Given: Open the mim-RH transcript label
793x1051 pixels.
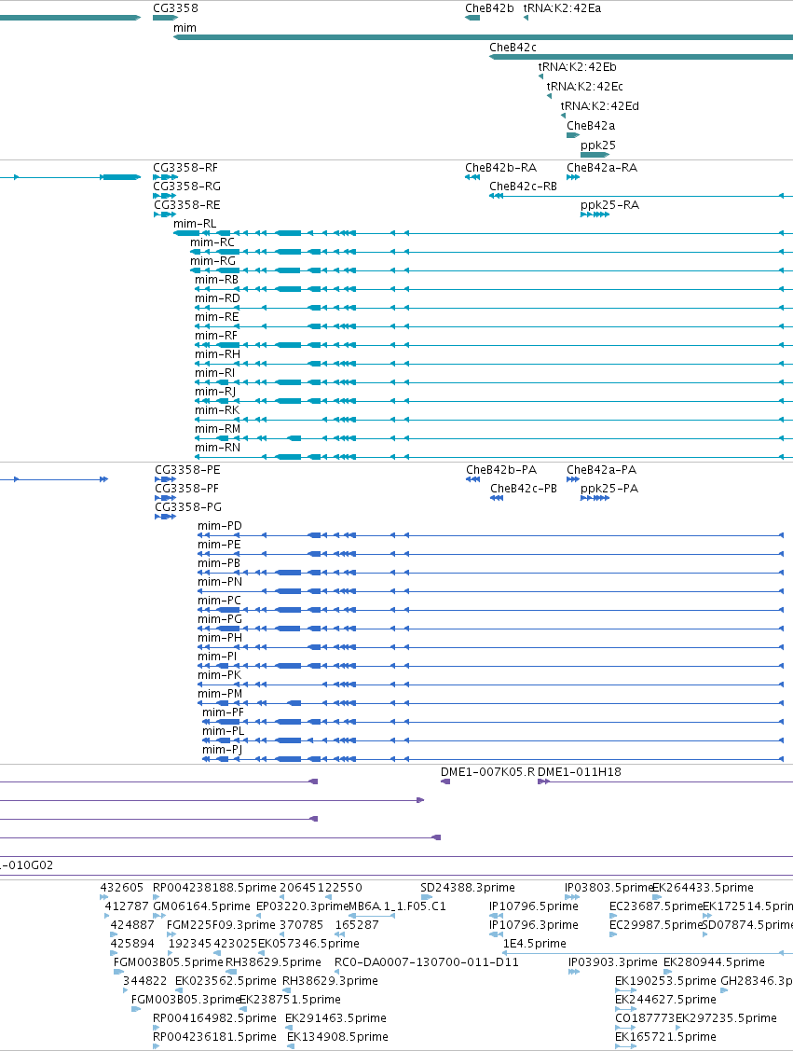Looking at the screenshot, I should click(x=217, y=354).
